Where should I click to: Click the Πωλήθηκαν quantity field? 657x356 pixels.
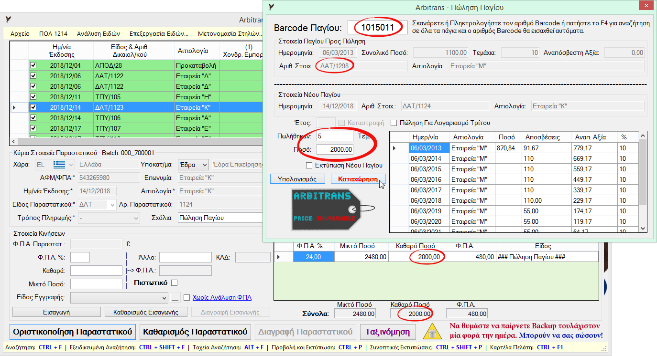point(334,136)
